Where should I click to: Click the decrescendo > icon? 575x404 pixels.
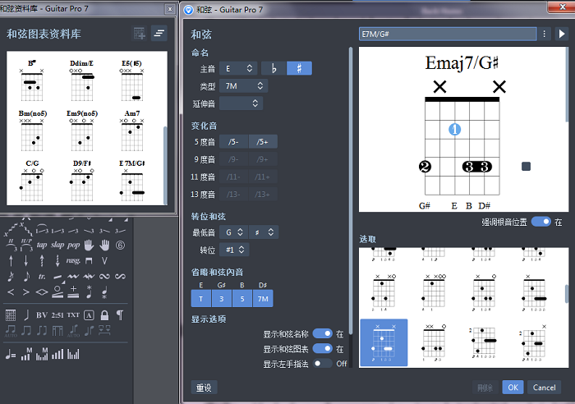(26, 292)
